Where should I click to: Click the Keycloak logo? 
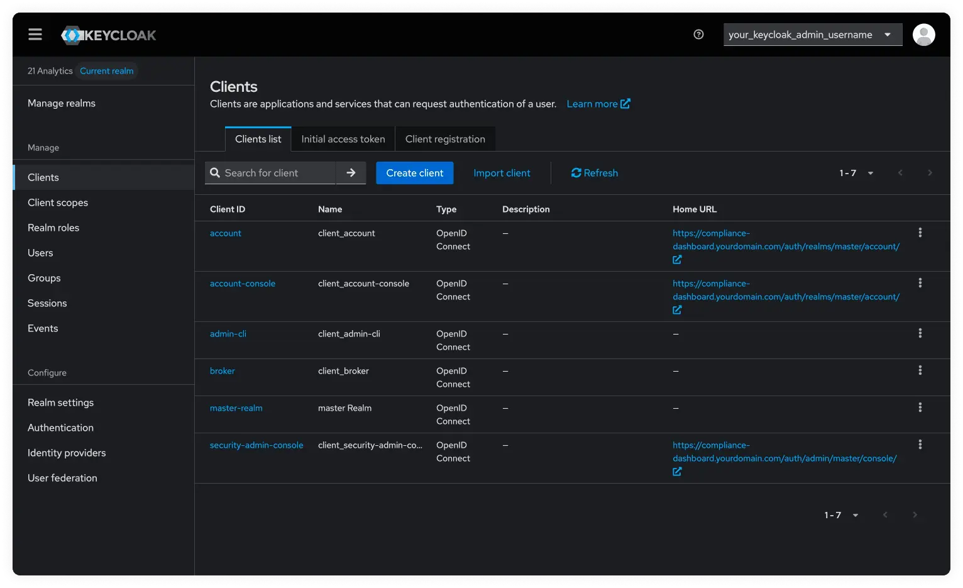(108, 35)
